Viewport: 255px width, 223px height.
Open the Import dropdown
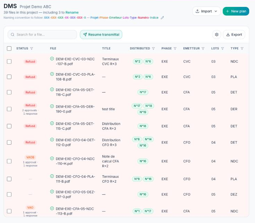206,11
